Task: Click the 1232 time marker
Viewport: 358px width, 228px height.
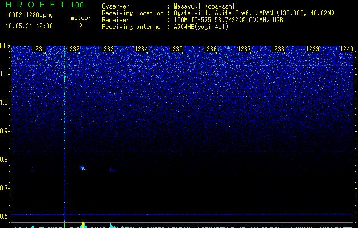Action: pyautogui.click(x=73, y=49)
